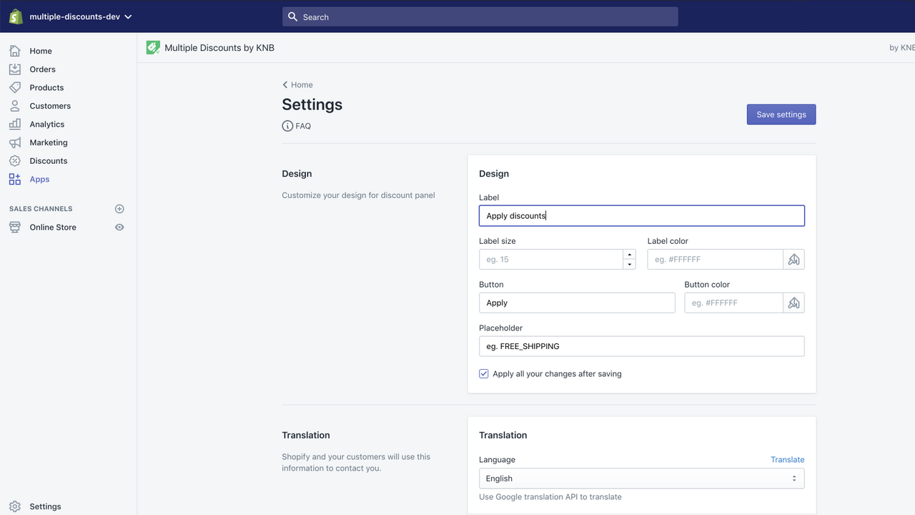Toggle Online Store visibility eye icon
This screenshot has height=515, width=915.
tap(119, 227)
